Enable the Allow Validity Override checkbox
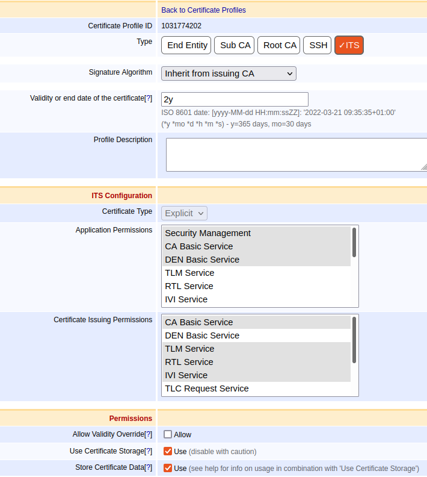The image size is (427, 477). [168, 434]
